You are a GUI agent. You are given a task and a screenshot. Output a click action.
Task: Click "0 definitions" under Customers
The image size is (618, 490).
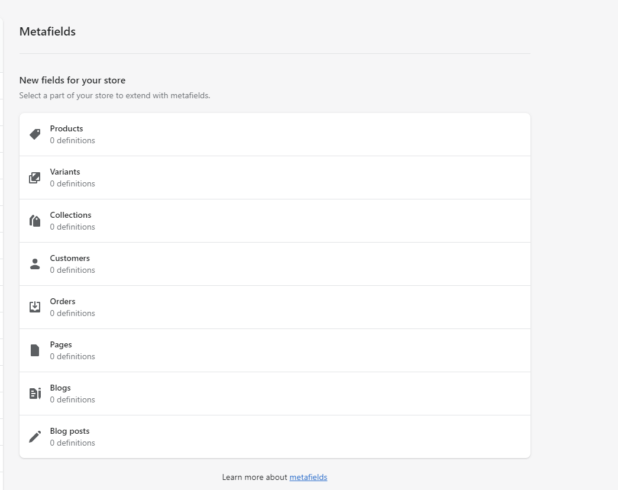click(72, 270)
